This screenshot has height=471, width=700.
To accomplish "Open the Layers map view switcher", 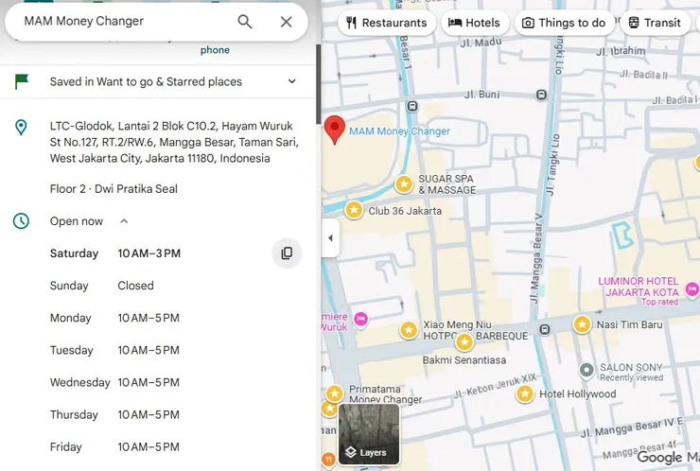I will tap(369, 435).
